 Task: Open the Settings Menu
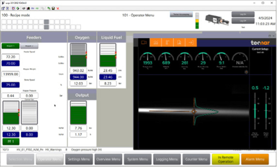79,159
